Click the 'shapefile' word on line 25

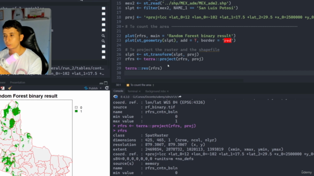(x=209, y=50)
